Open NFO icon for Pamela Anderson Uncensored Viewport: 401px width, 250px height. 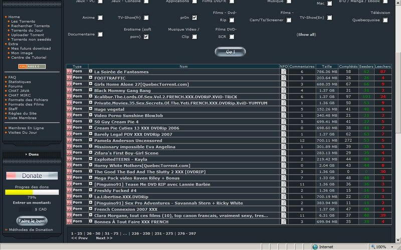coord(284,140)
